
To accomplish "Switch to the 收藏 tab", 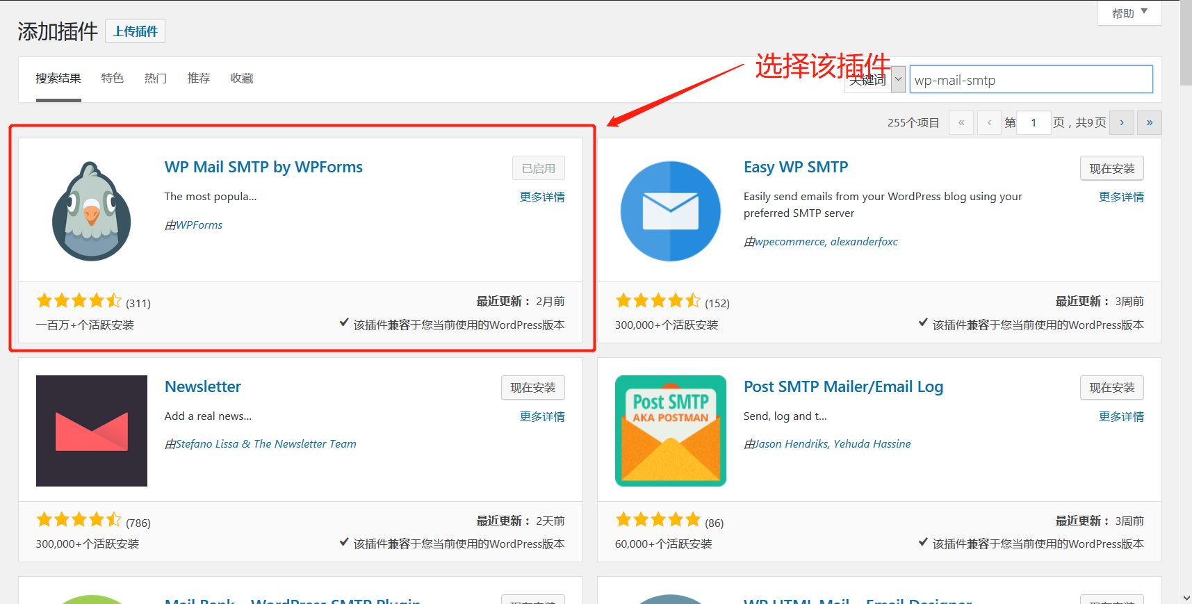I will [x=242, y=79].
